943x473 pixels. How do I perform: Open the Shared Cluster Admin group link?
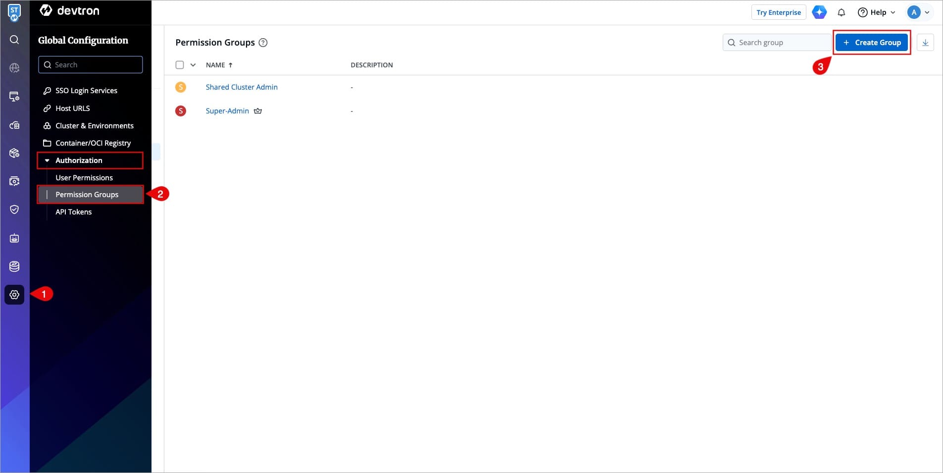click(x=242, y=87)
